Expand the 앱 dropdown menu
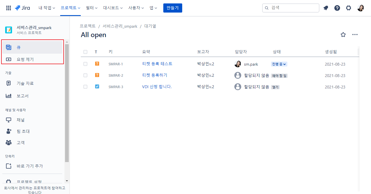This screenshot has height=194, width=371. [x=153, y=8]
